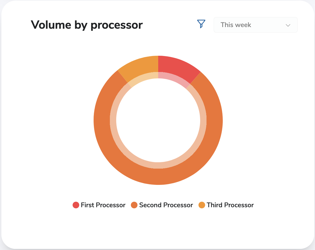The image size is (315, 250).
Task: Select the large orange Second Processor segment
Action: pyautogui.click(x=158, y=177)
